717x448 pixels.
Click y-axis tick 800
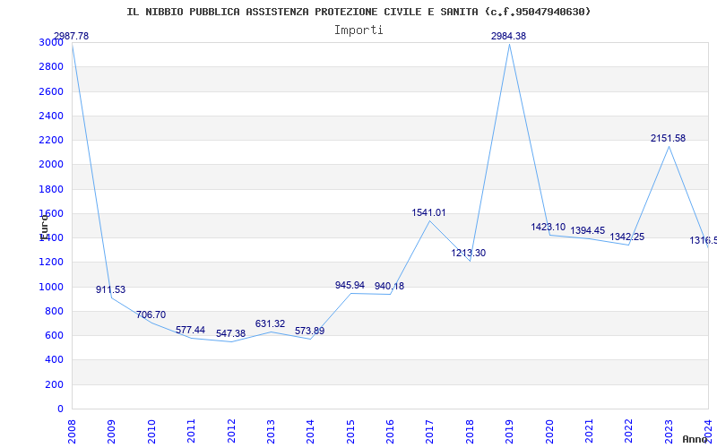click(x=54, y=311)
